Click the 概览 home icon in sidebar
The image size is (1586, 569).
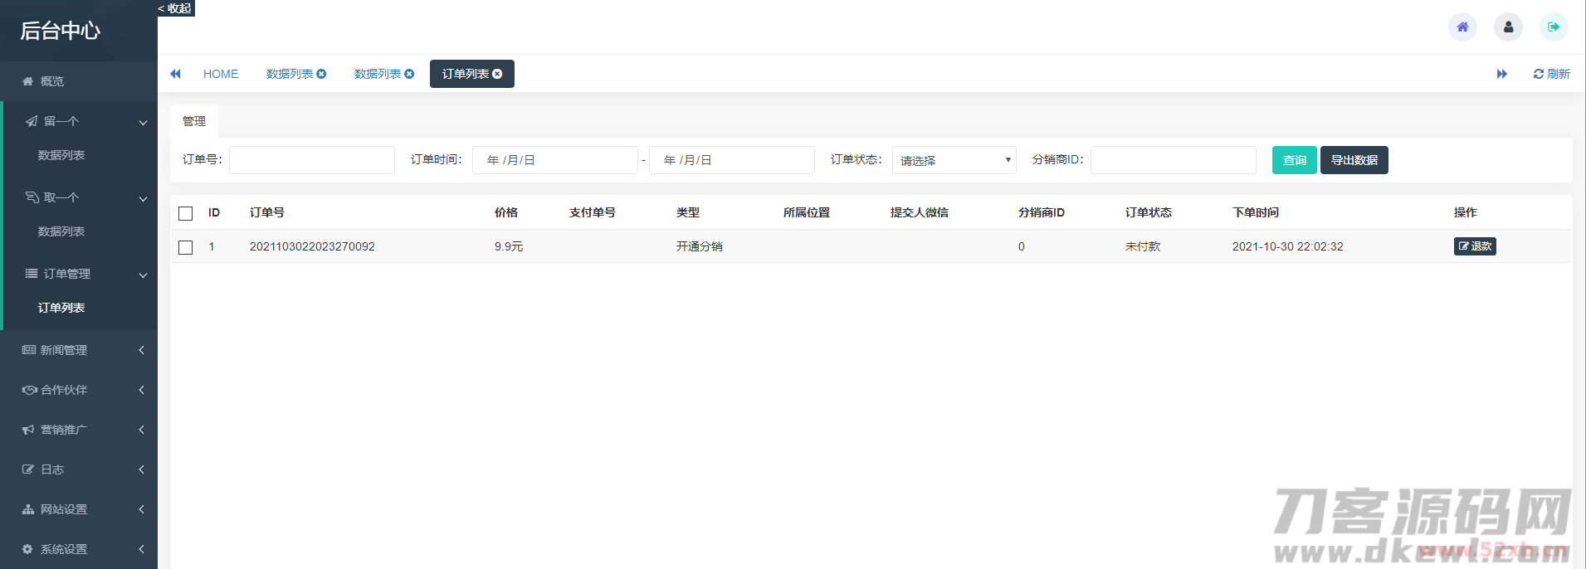pyautogui.click(x=28, y=81)
